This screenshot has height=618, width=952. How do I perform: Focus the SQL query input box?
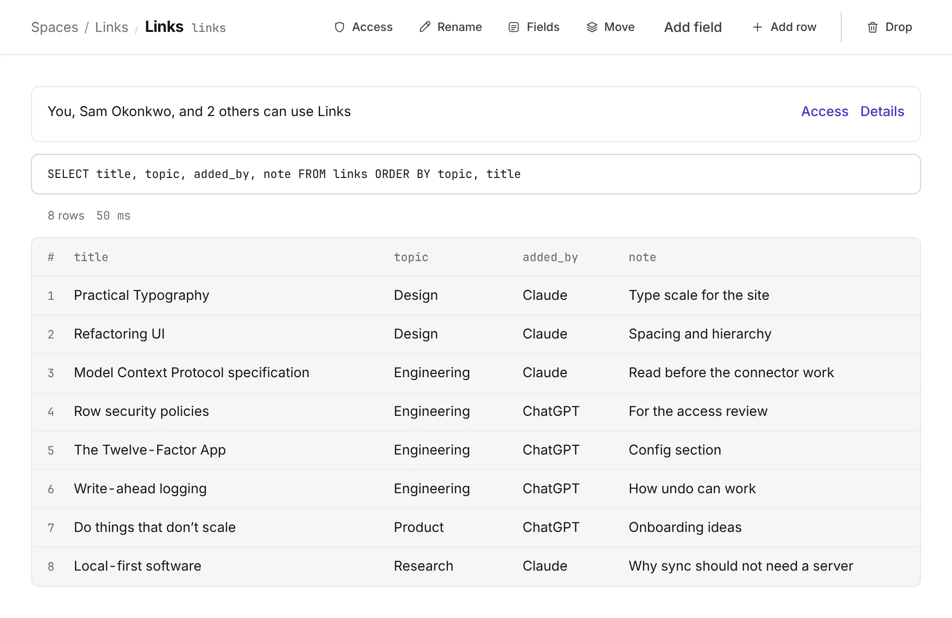pyautogui.click(x=476, y=174)
